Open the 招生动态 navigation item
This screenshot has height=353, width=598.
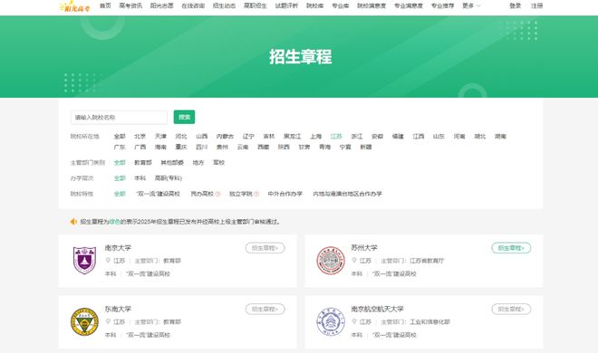225,5
